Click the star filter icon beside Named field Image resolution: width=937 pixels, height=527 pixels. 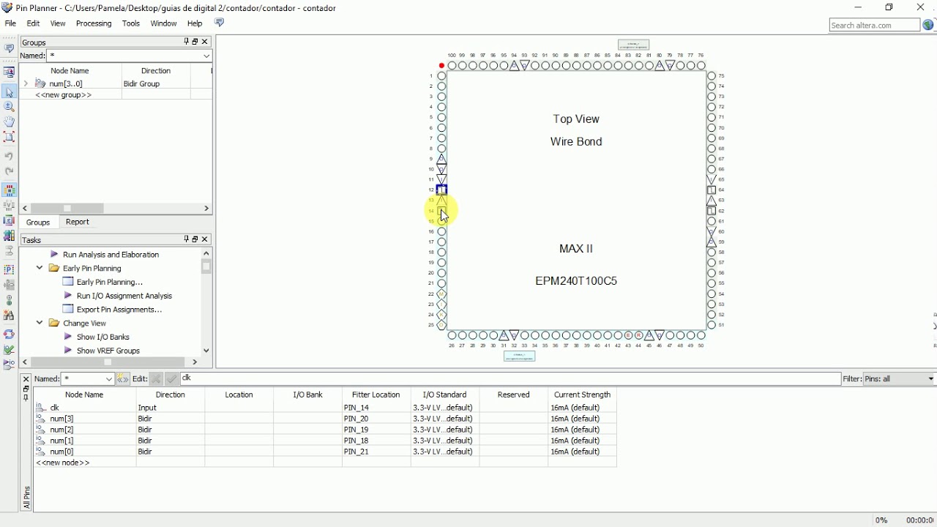(122, 379)
